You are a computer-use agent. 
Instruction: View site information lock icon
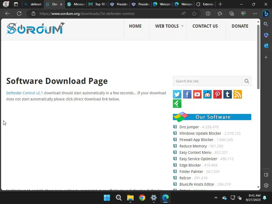33,14
